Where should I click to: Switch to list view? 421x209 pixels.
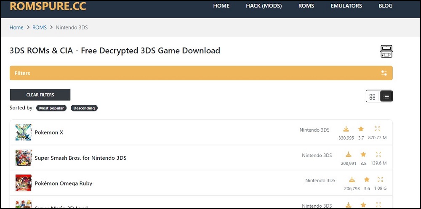pyautogui.click(x=386, y=97)
